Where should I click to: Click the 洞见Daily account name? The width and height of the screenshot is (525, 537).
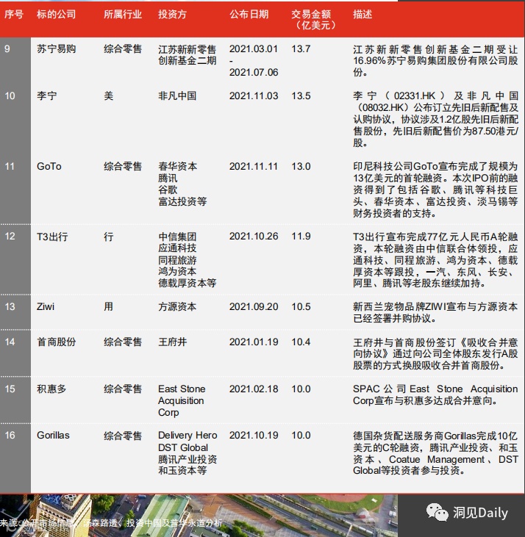coord(480,513)
